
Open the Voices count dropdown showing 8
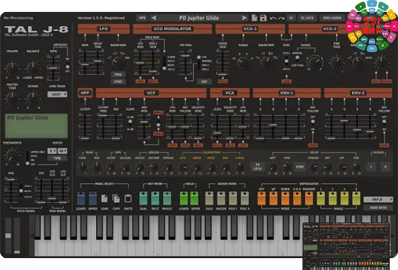pos(52,151)
